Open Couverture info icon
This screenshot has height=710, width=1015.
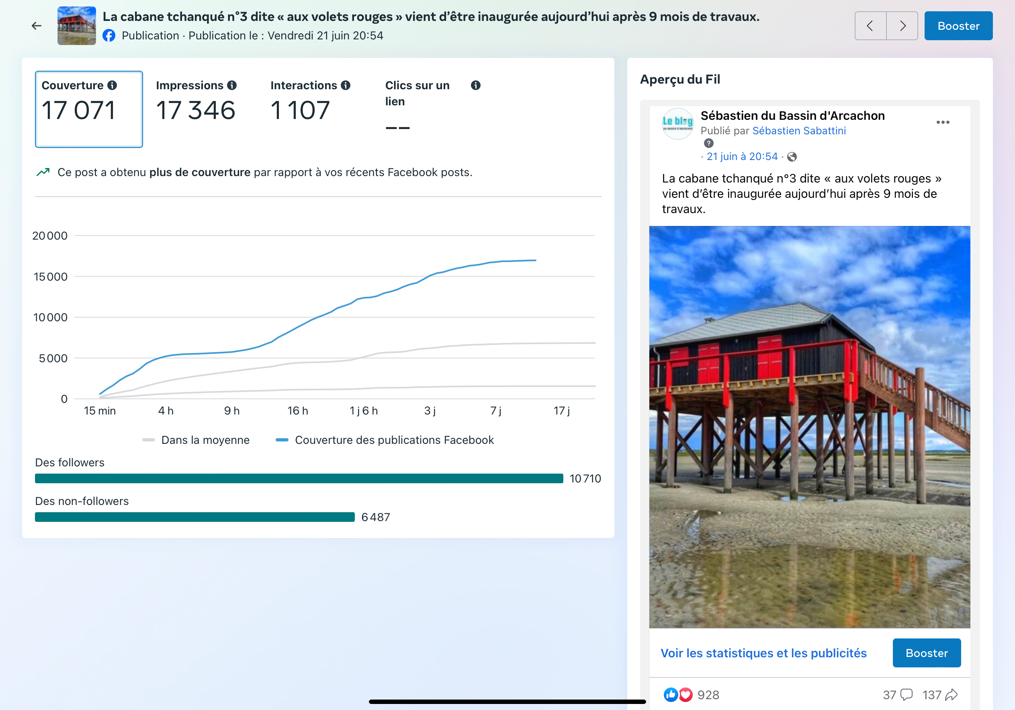[112, 85]
